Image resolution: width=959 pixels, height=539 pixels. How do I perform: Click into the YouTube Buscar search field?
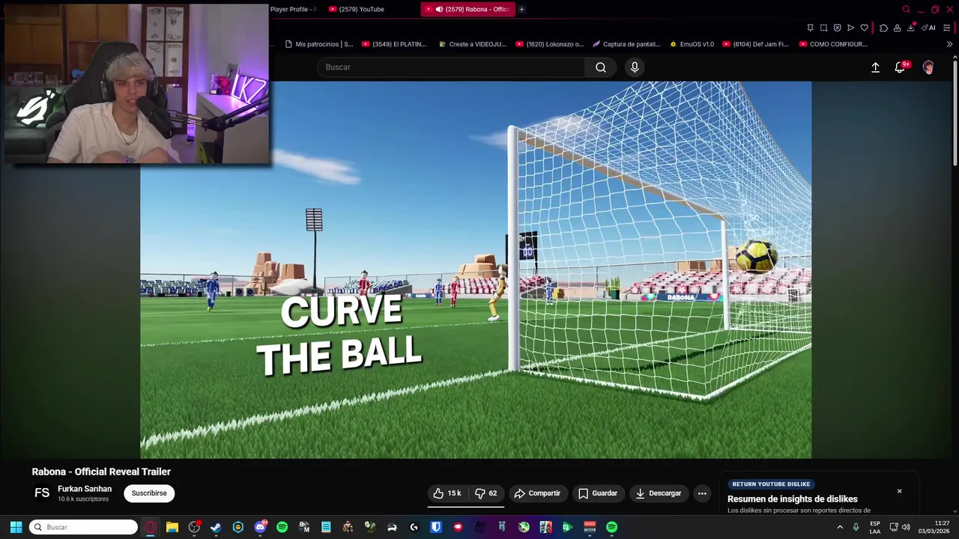point(451,67)
